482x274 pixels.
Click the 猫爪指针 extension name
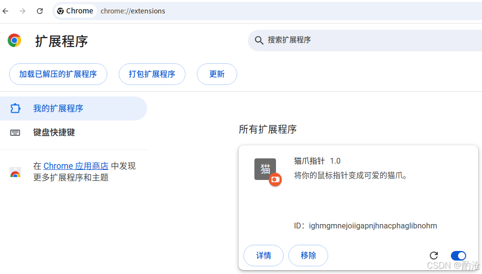pos(309,161)
